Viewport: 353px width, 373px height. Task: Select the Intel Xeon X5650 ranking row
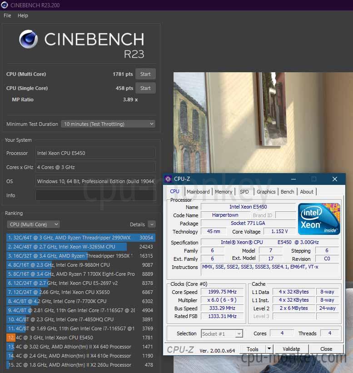[x=81, y=292]
